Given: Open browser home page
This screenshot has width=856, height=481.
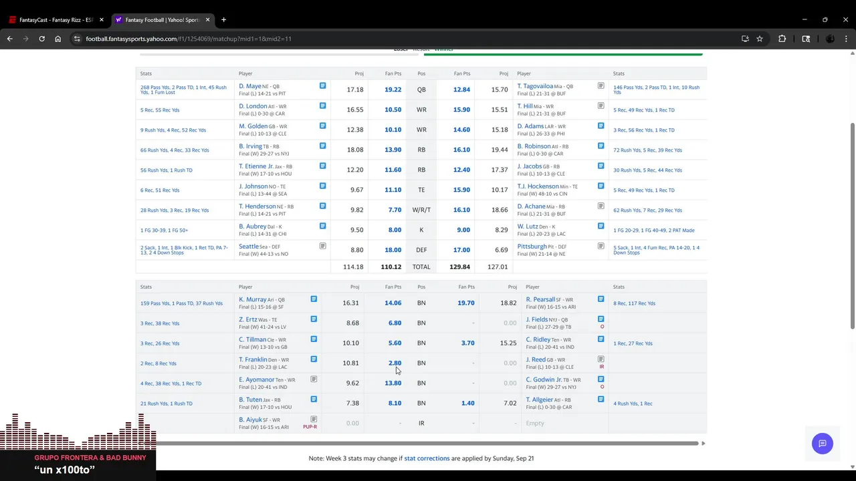Looking at the screenshot, I should tap(58, 39).
